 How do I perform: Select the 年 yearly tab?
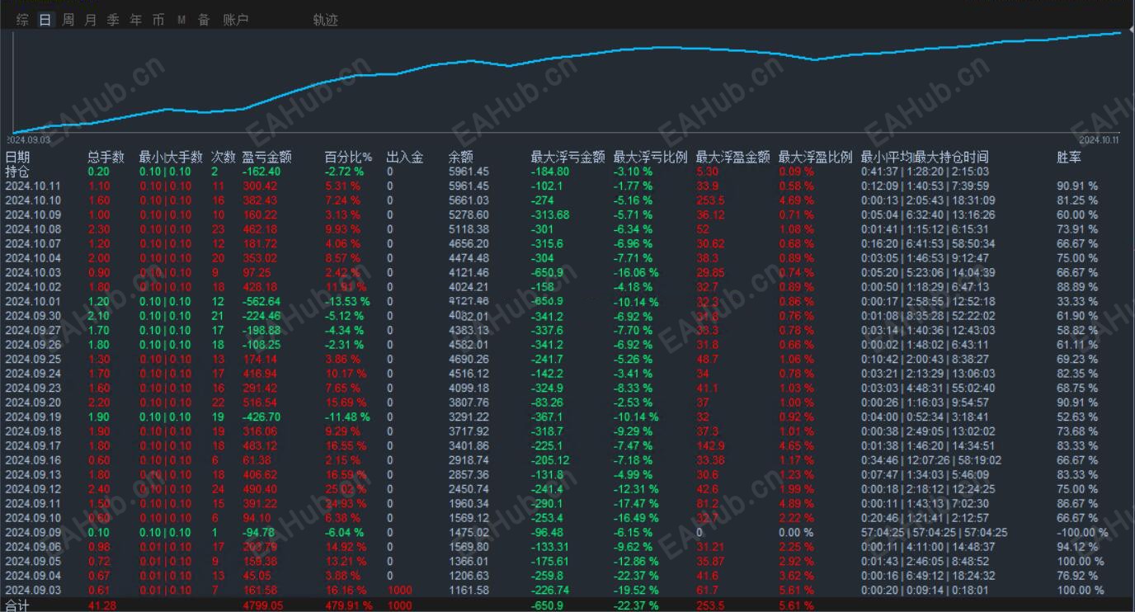(x=135, y=20)
